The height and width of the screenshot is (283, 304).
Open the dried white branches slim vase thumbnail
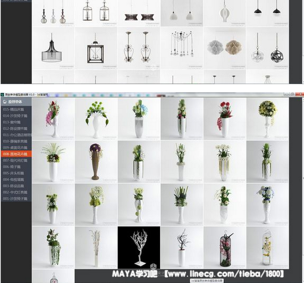coord(96,247)
